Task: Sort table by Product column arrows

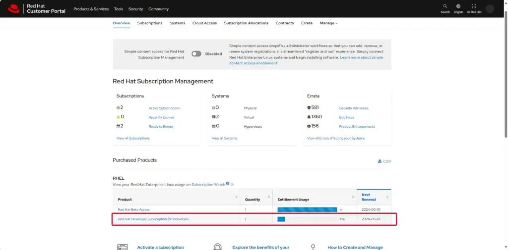Action: pyautogui.click(x=236, y=197)
